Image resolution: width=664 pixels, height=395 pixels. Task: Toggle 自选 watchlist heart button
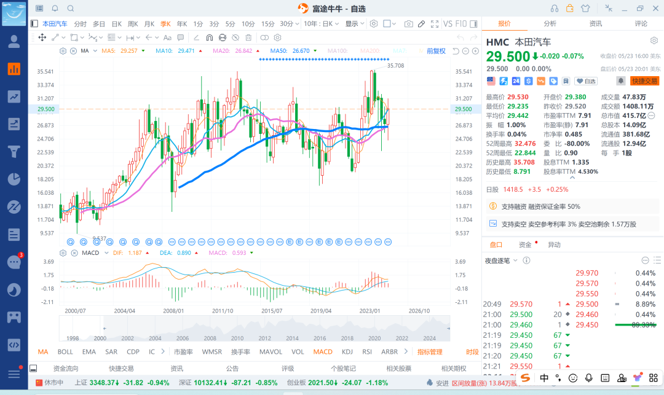tap(586, 80)
